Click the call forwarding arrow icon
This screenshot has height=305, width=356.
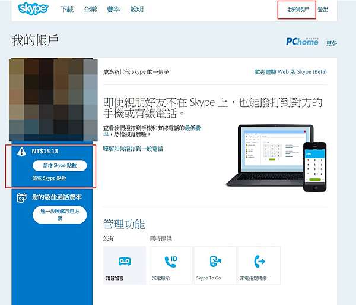[259, 261]
